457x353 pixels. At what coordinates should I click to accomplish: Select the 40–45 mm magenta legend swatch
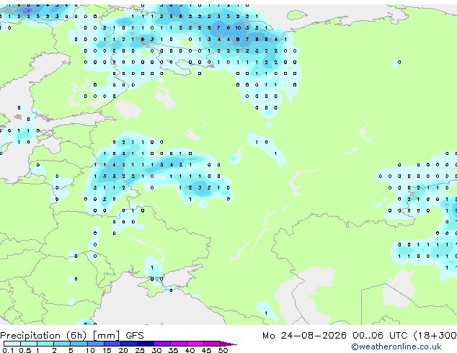click(195, 344)
